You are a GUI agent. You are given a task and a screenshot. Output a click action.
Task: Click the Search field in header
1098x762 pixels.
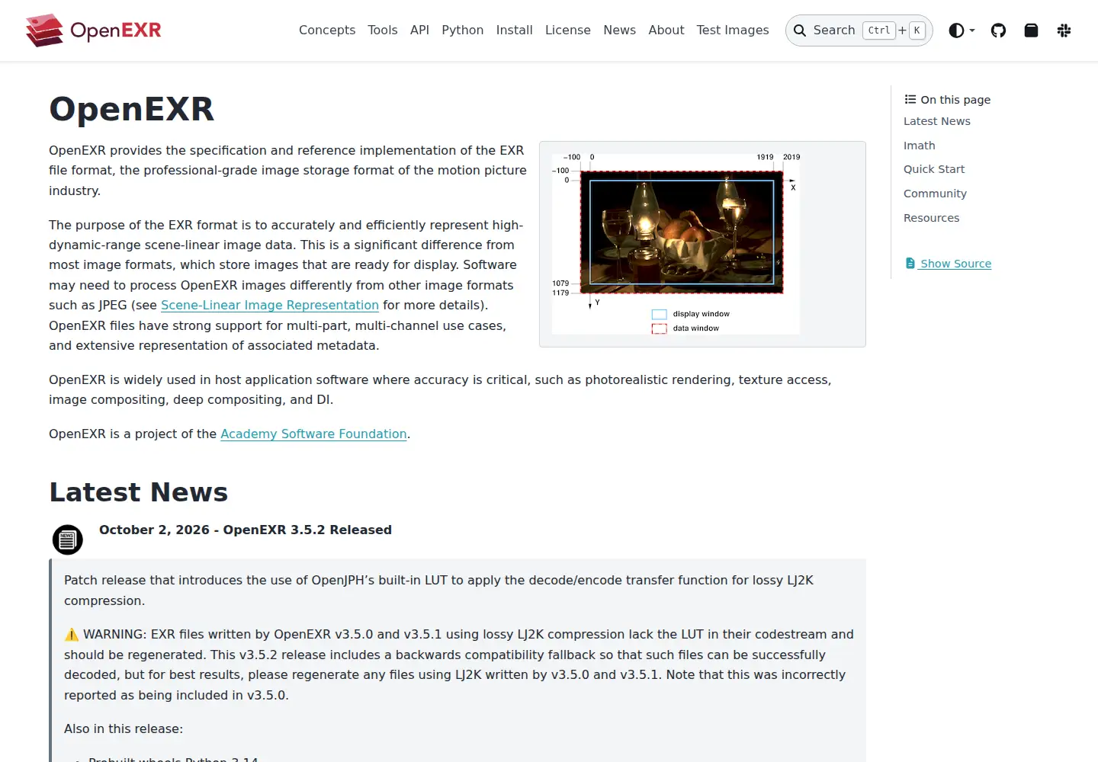pyautogui.click(x=859, y=30)
